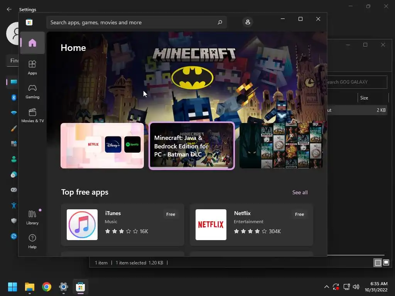Click the iTunes app title
The width and height of the screenshot is (395, 296).
(113, 213)
